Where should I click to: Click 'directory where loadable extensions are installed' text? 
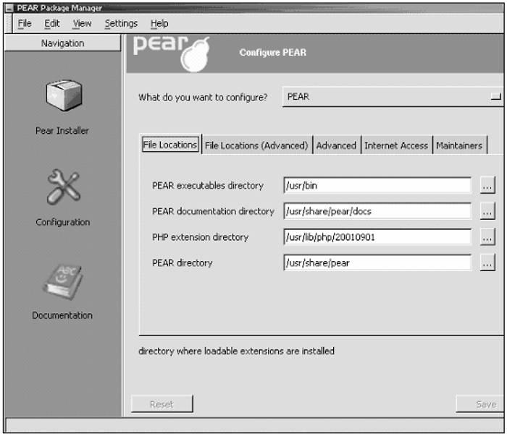coord(236,351)
